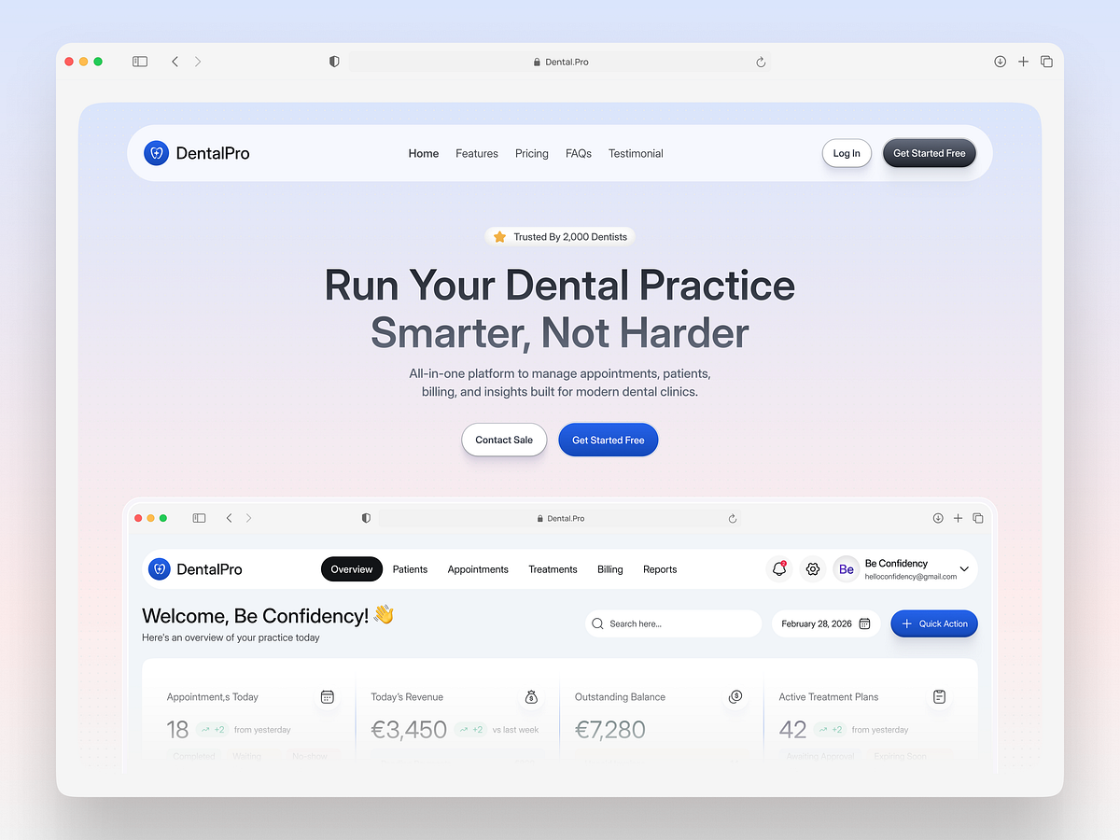This screenshot has height=840, width=1120.
Task: Click the Contact Sale button
Action: [x=504, y=439]
